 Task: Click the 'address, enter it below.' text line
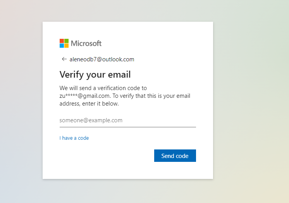[x=89, y=104]
